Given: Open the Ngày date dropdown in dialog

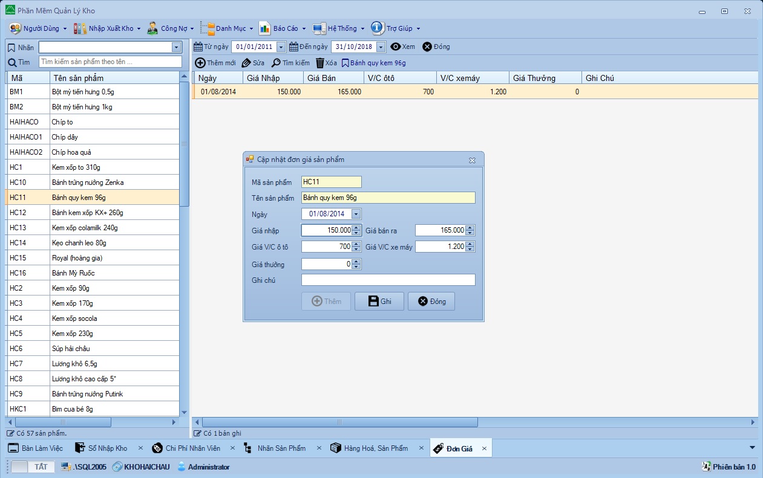Looking at the screenshot, I should tap(356, 214).
